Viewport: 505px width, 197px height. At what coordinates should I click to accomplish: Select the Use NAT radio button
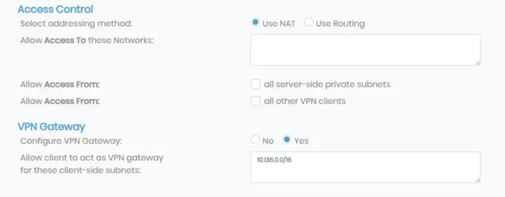pyautogui.click(x=255, y=23)
